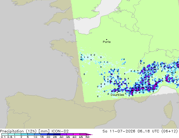The image size is (179, 138).
Task: Pick the 40–45 mm magenta swatch
Action: tap(76, 134)
